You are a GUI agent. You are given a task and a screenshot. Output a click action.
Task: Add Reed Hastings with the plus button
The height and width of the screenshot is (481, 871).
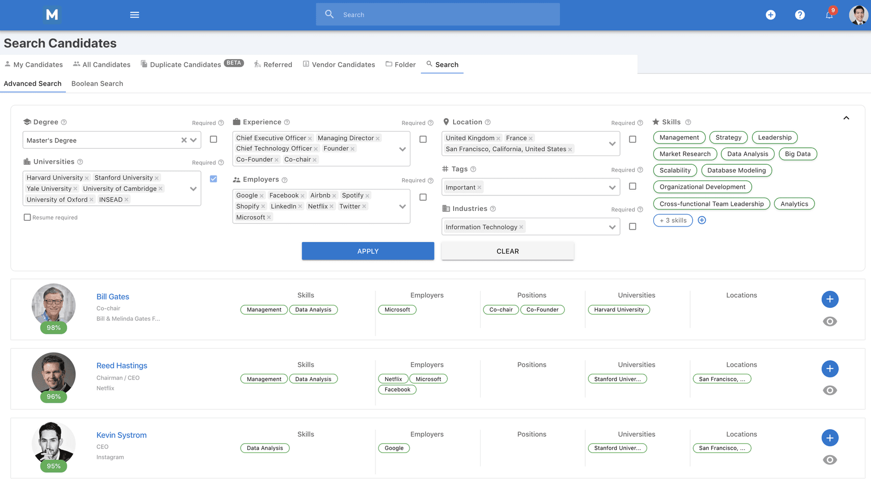tap(830, 369)
